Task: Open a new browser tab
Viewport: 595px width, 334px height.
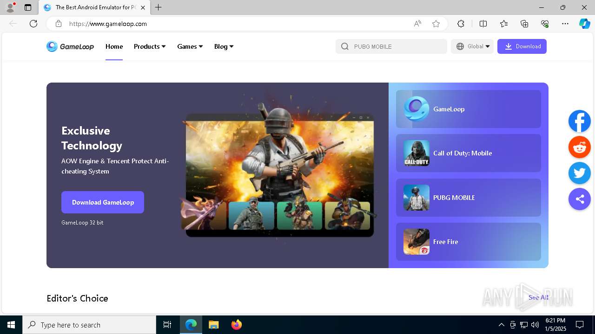Action: (x=158, y=7)
